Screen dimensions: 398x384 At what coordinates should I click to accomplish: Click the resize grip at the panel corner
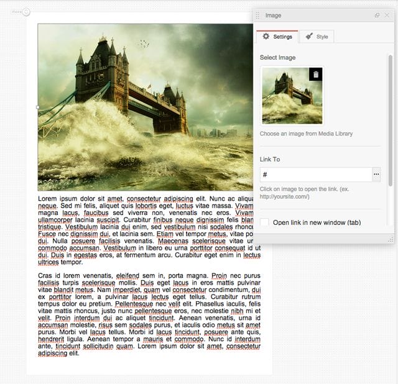391,240
